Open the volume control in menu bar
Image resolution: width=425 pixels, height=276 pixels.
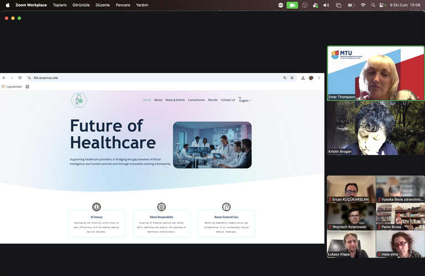point(326,5)
